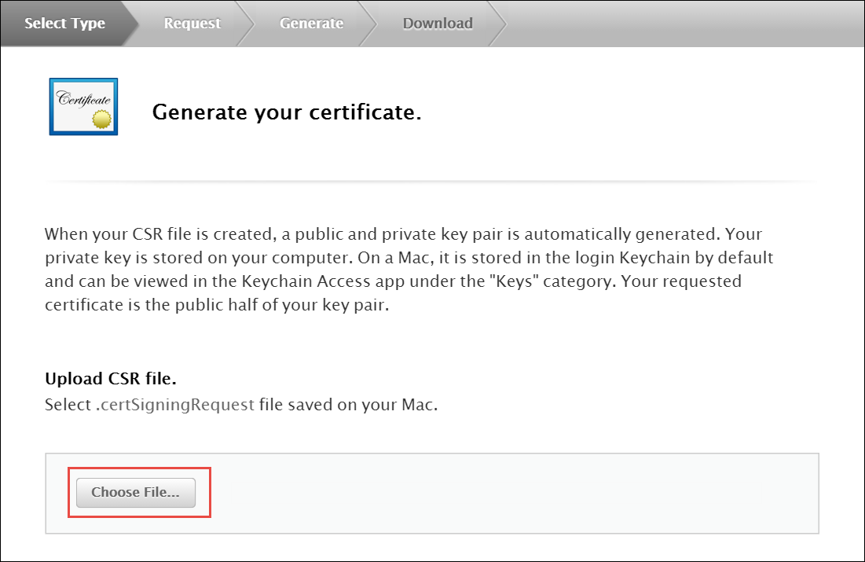The height and width of the screenshot is (562, 865).
Task: Click the Certificate icon image
Action: (83, 106)
